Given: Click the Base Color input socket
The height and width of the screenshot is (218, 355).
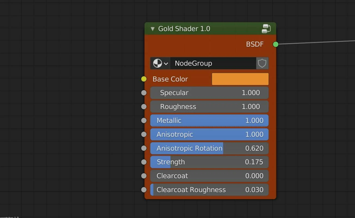Looking at the screenshot, I should coord(144,79).
